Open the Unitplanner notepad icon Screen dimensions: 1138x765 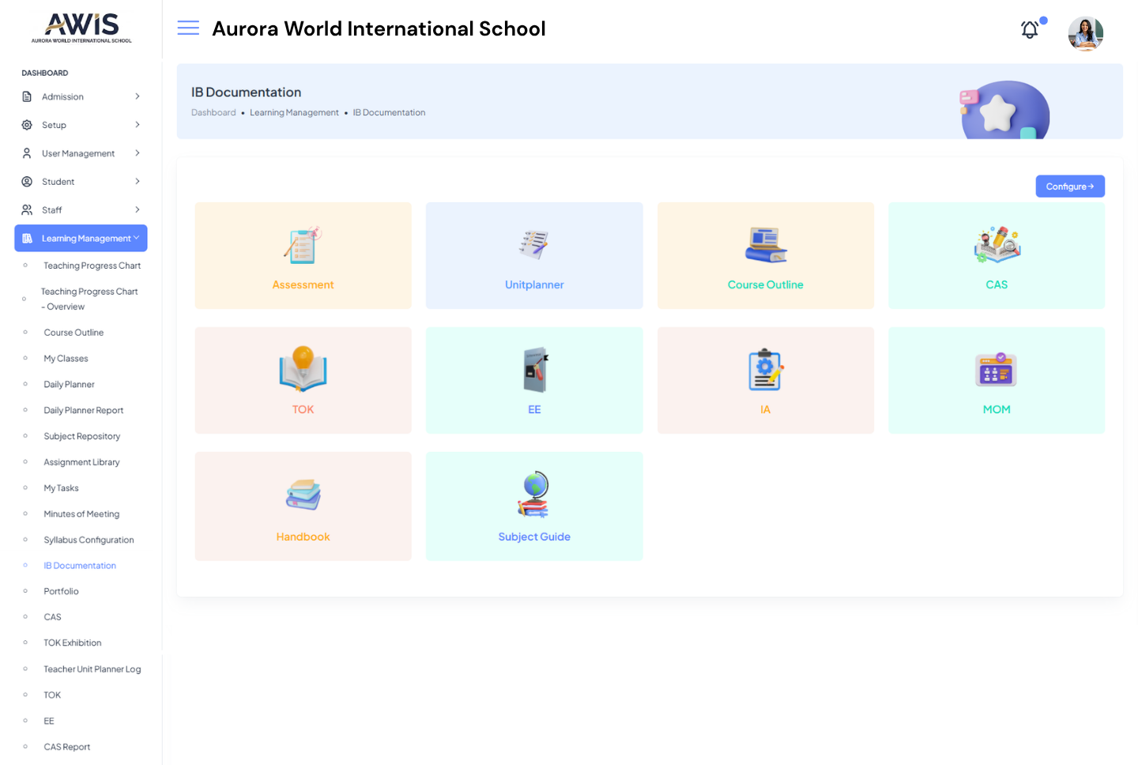point(534,245)
